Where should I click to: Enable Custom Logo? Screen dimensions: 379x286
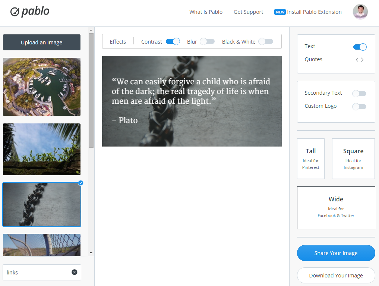[x=359, y=106]
